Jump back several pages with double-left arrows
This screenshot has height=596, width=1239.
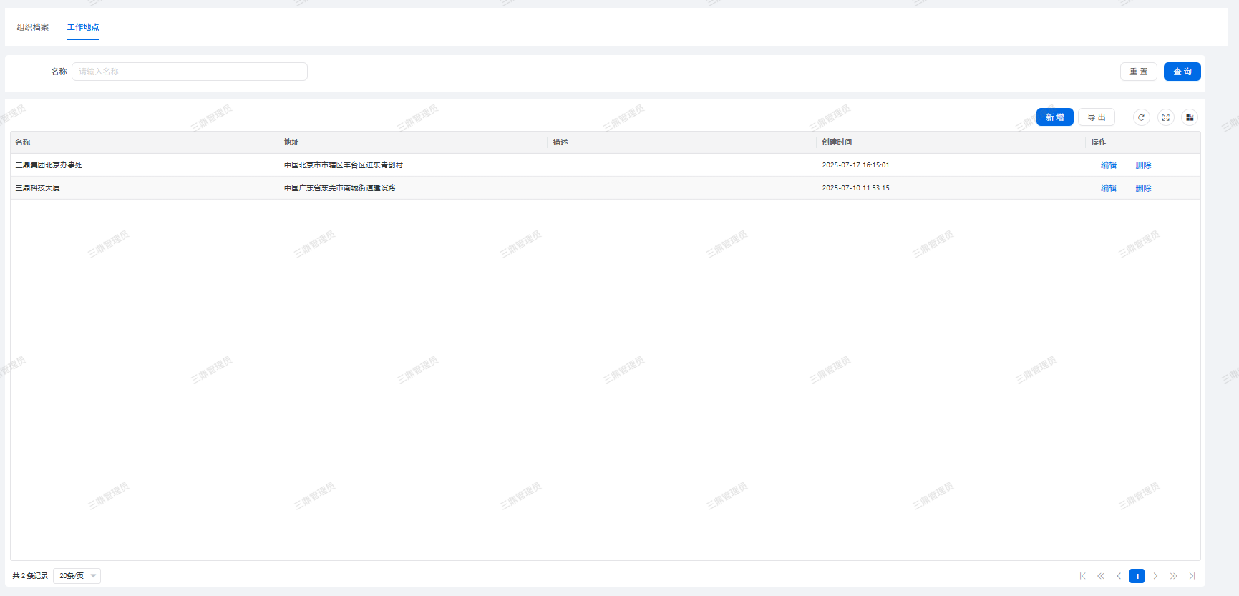(1101, 576)
